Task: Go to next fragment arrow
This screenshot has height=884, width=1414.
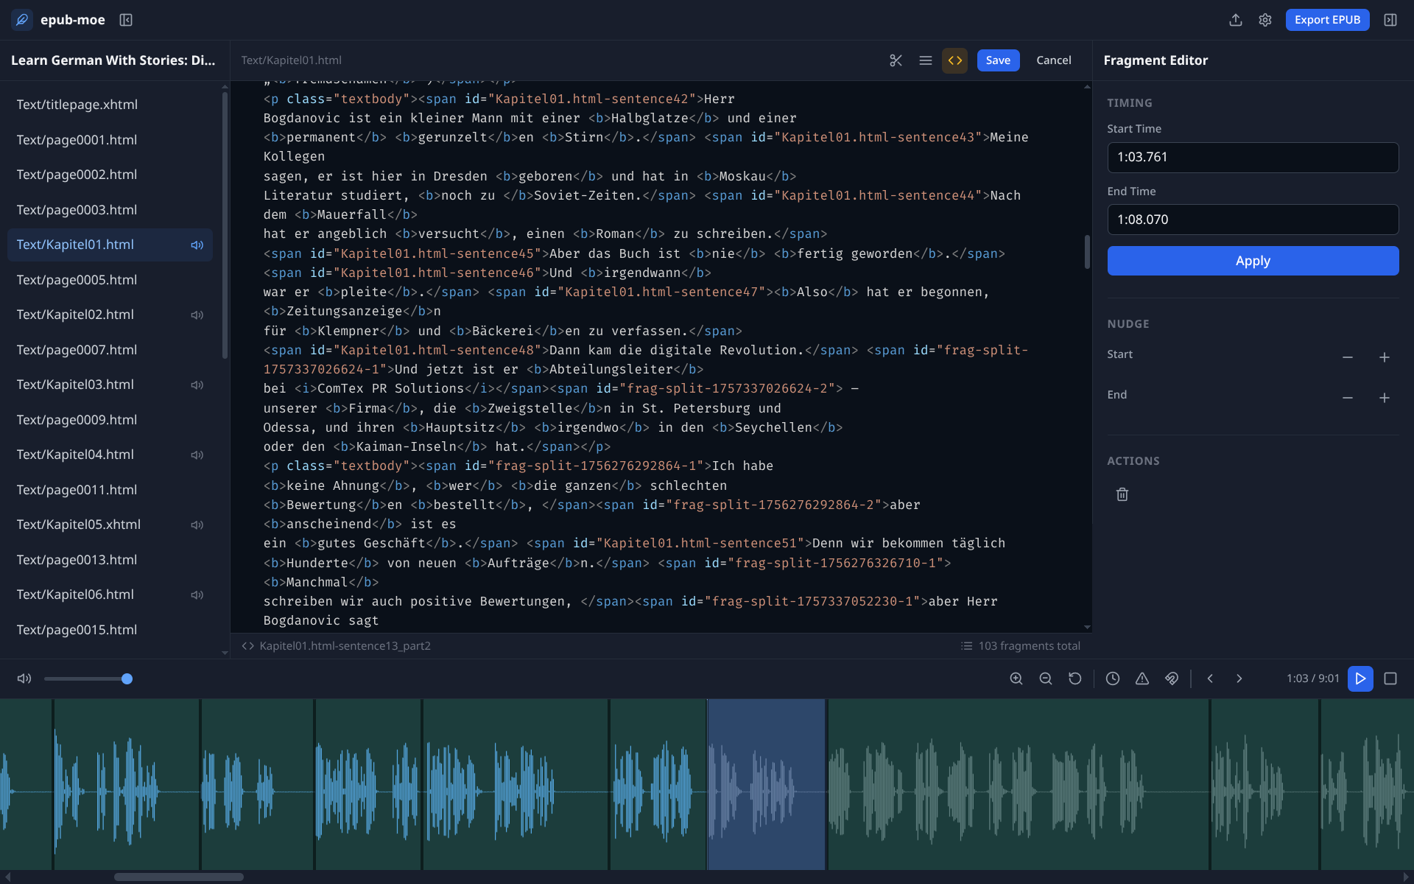Action: coord(1239,678)
